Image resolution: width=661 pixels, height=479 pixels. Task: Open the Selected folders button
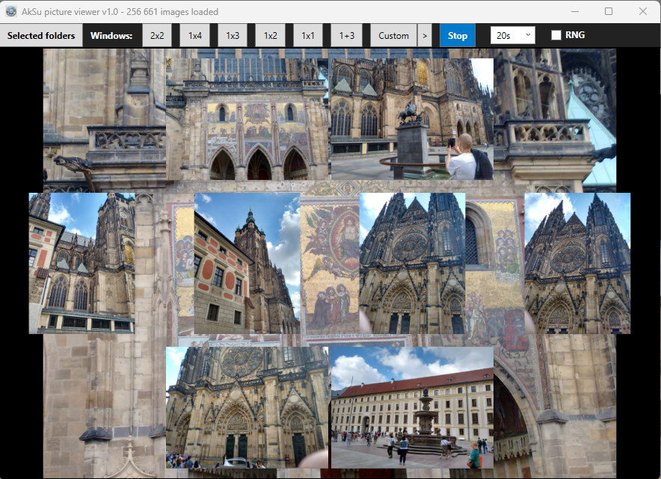pos(41,35)
